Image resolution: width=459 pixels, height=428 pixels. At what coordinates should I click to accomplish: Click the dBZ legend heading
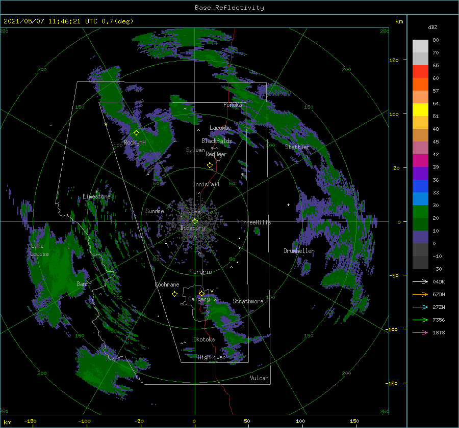[432, 27]
